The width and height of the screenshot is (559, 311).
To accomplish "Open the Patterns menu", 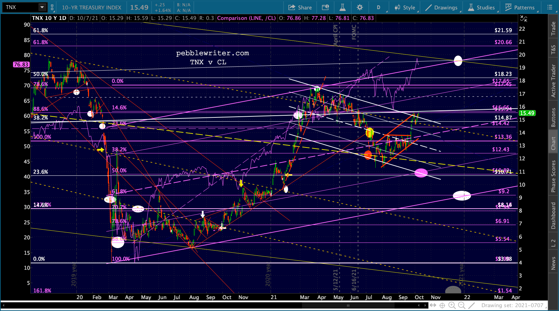I will [x=520, y=7].
